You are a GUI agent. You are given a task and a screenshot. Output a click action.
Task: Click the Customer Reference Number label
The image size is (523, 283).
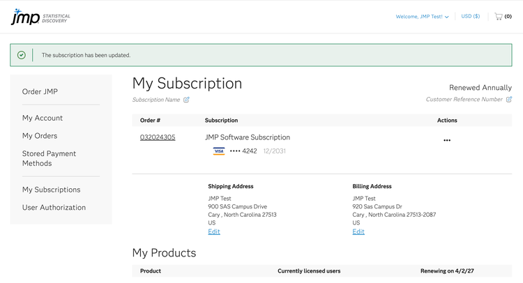pos(464,100)
